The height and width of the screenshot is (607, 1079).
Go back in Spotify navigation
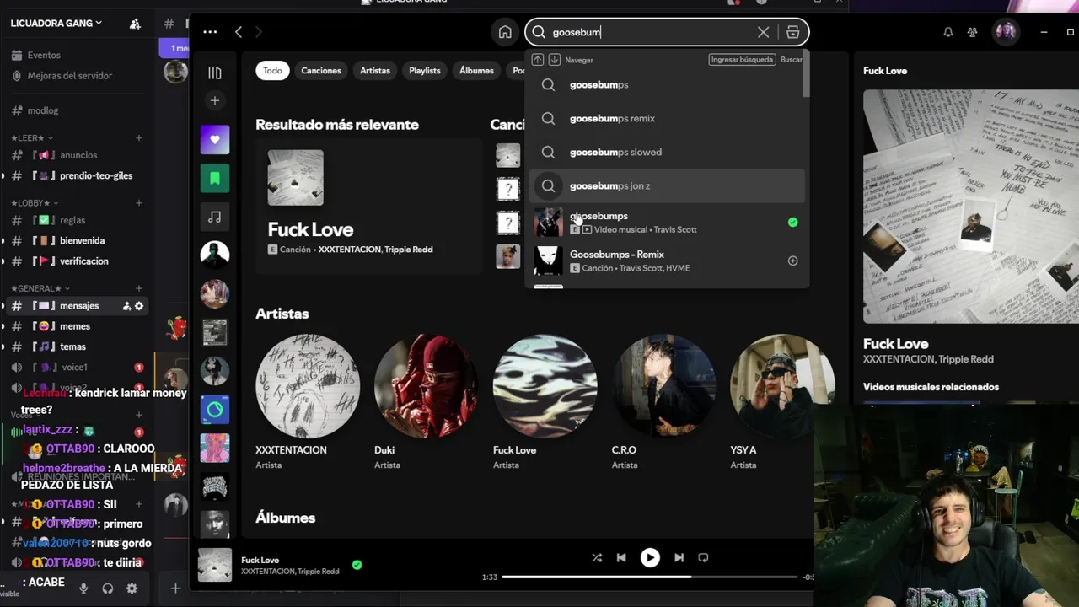click(x=239, y=32)
